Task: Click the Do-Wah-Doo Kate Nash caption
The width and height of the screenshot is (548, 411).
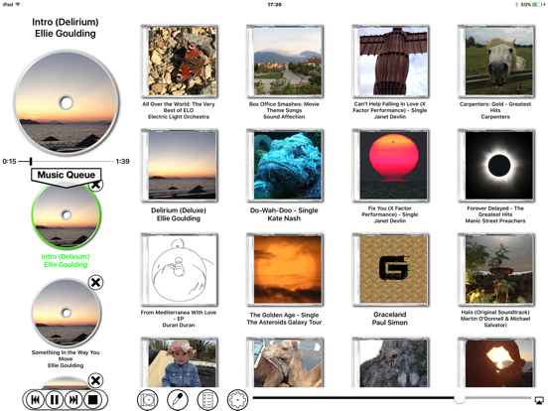Action: coord(284,214)
